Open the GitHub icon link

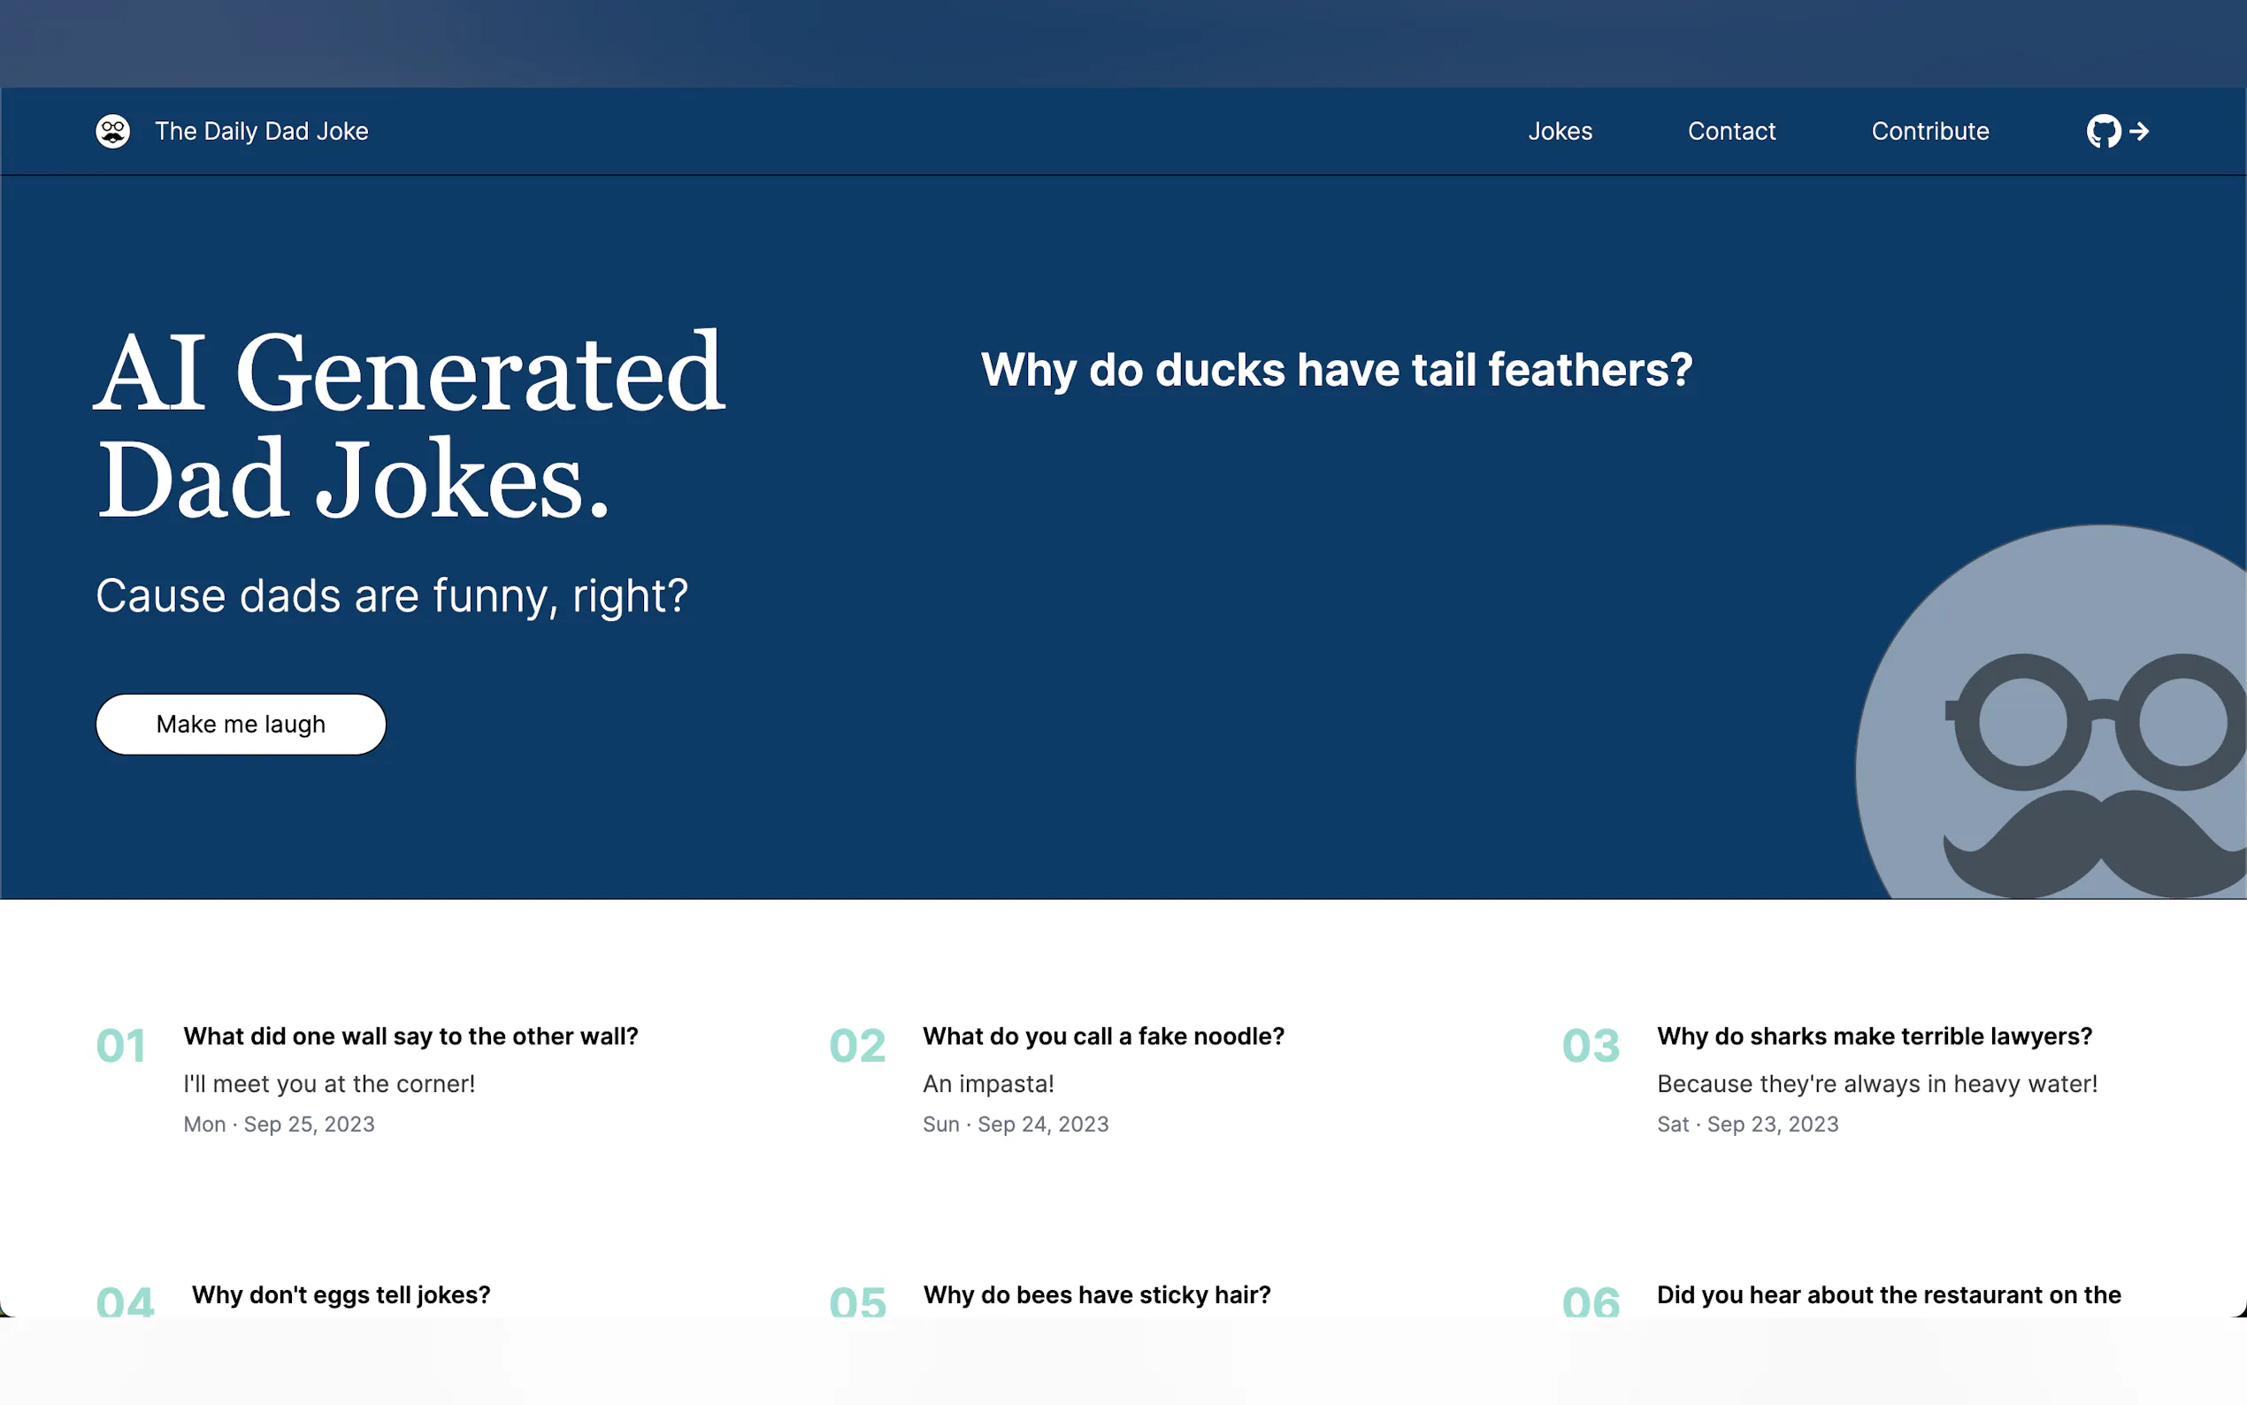[x=2103, y=131]
